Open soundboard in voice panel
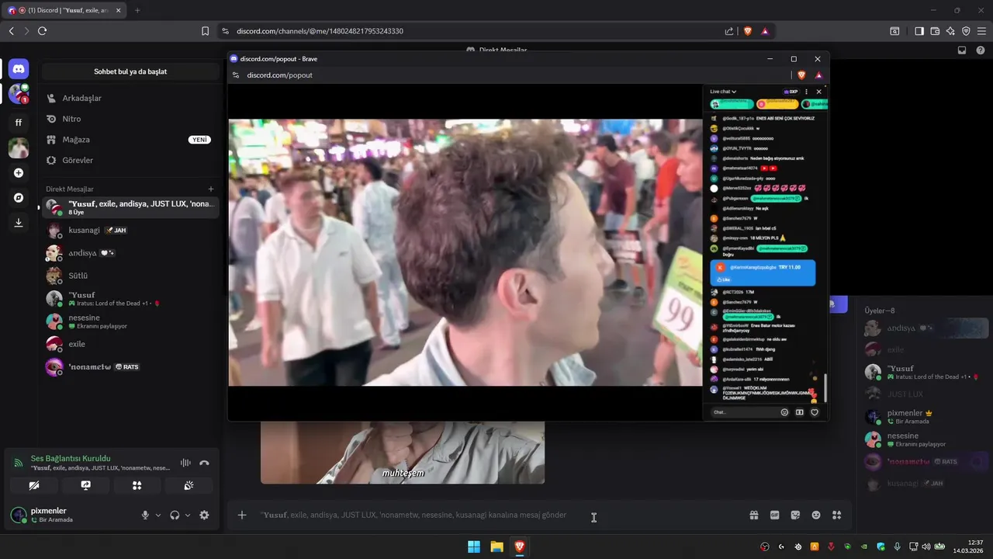This screenshot has height=559, width=993. [189, 485]
